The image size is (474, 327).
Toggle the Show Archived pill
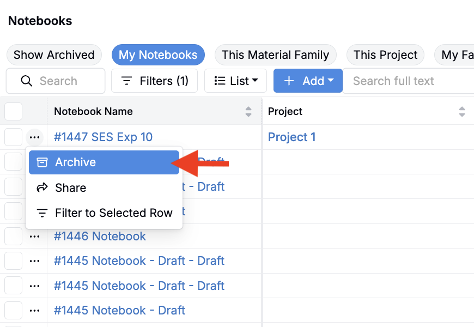click(x=54, y=55)
